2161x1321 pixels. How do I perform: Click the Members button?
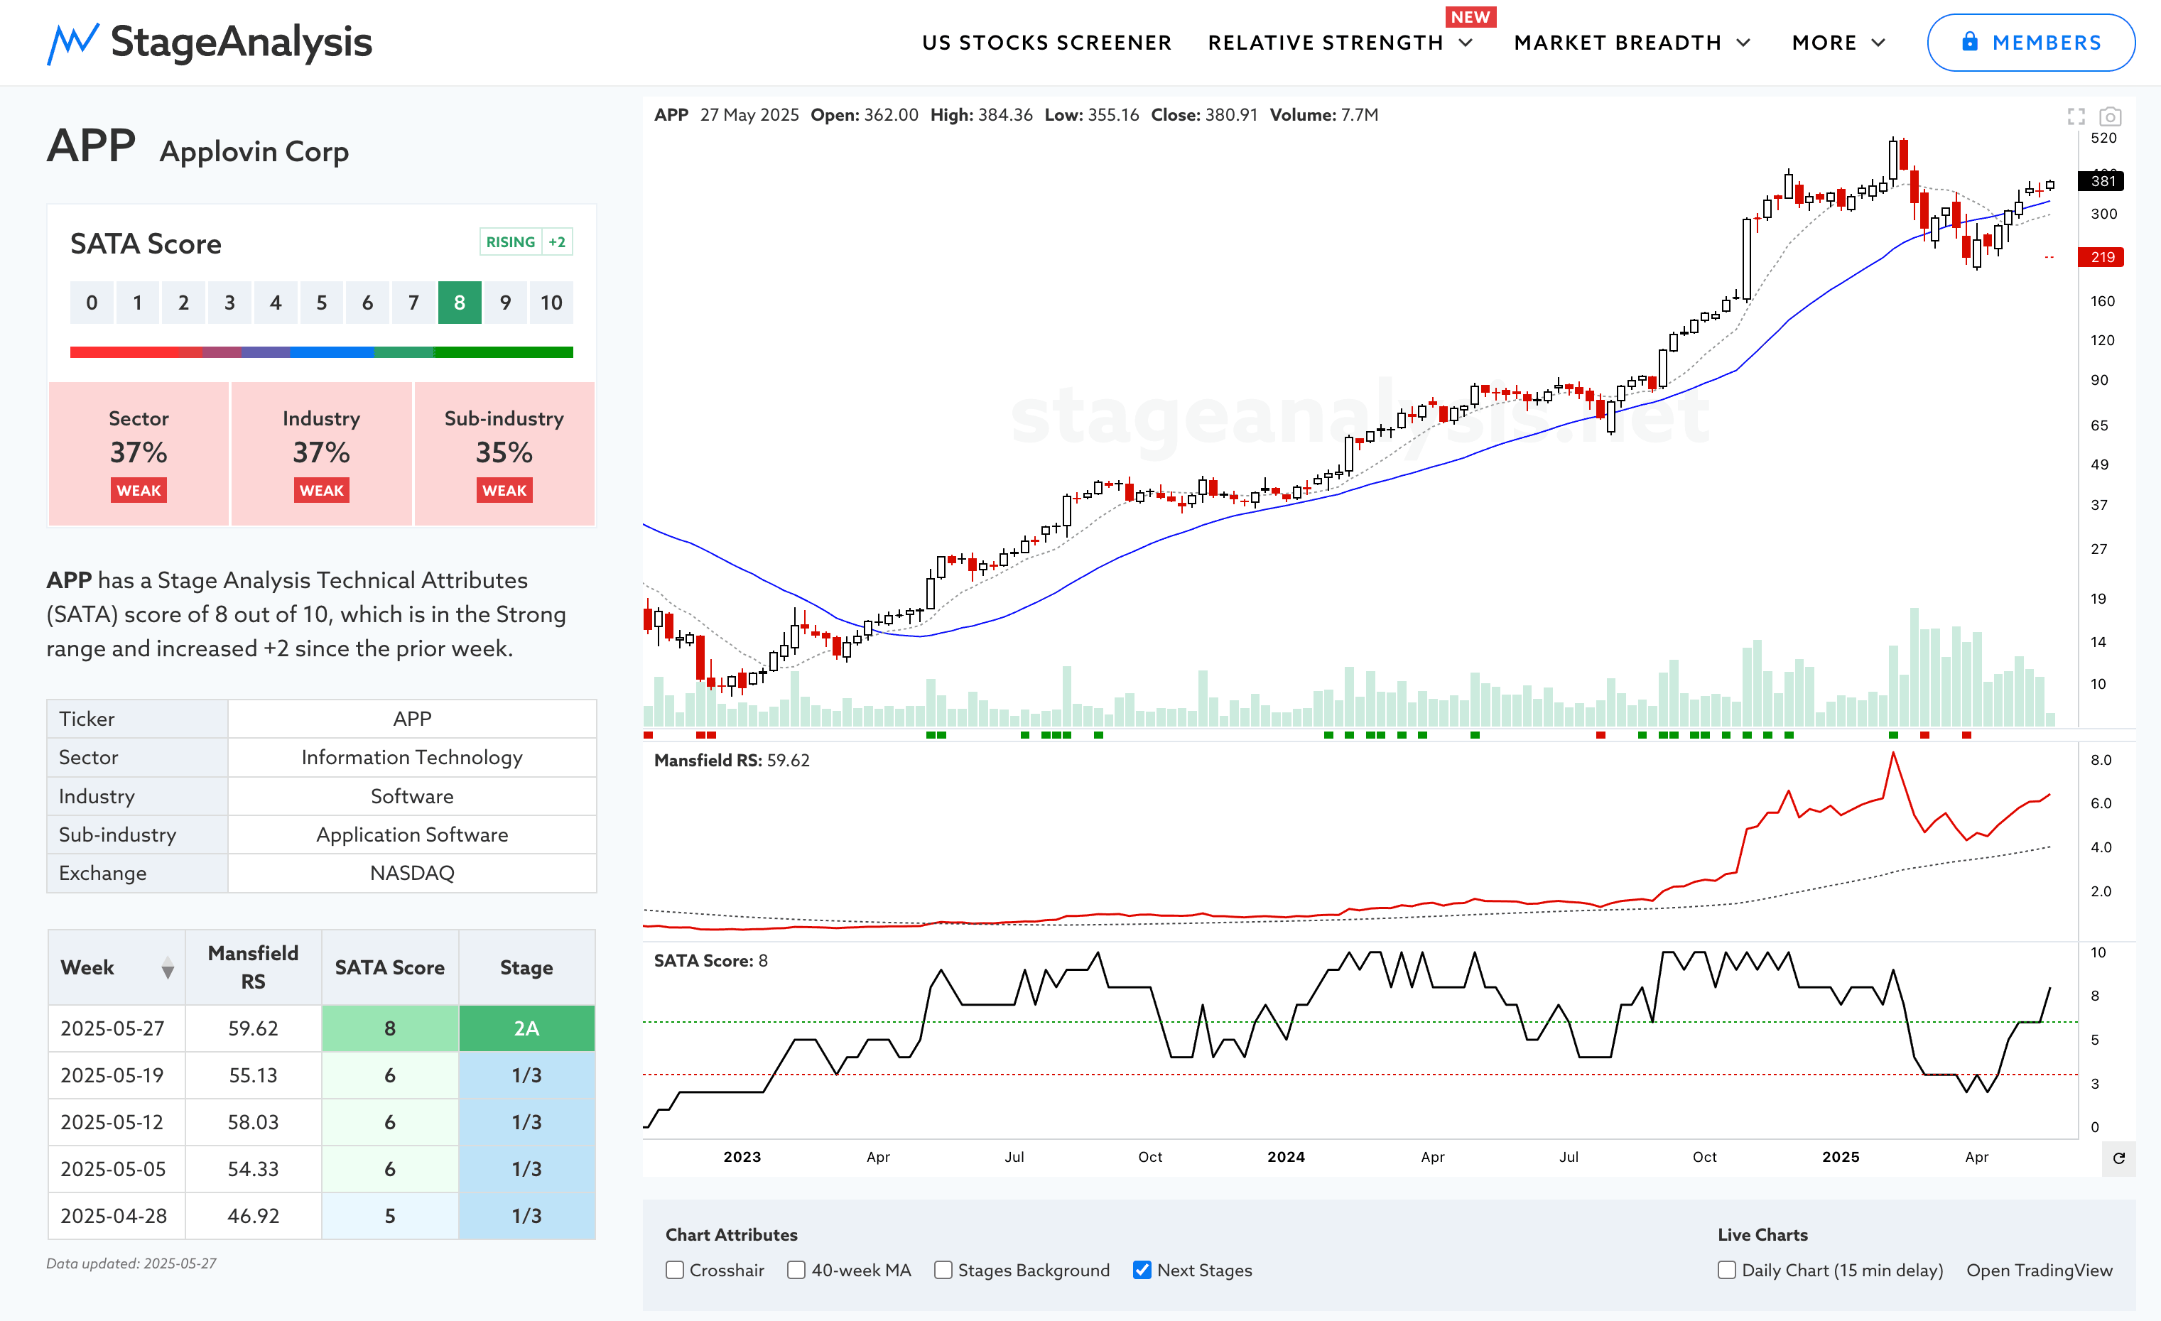pos(2030,42)
